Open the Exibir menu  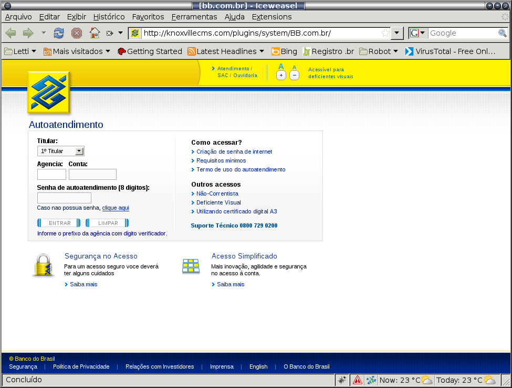click(x=77, y=17)
